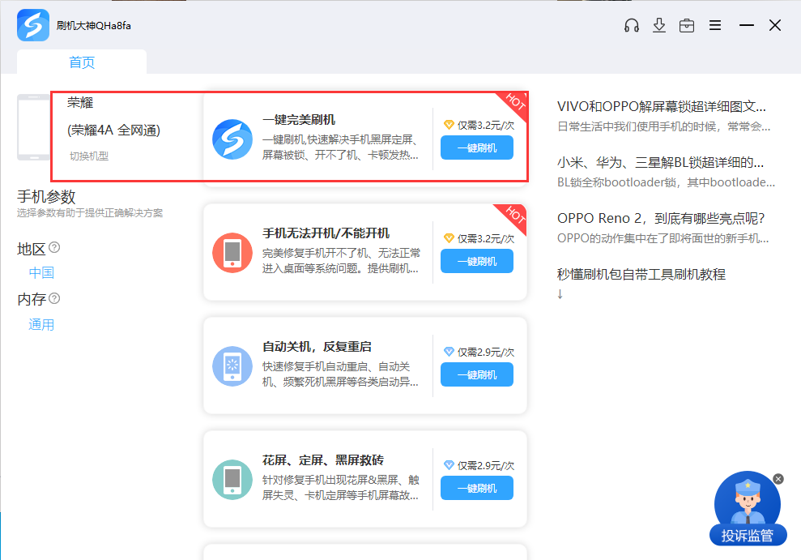Switch to the 首页 tab
Viewport: 801px width, 560px height.
pyautogui.click(x=82, y=62)
